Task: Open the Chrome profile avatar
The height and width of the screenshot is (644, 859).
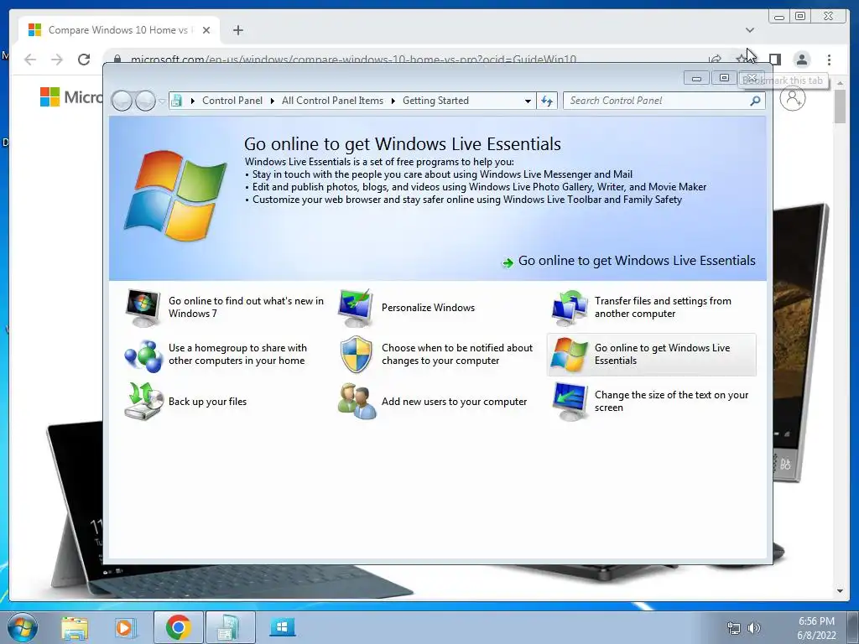Action: (801, 60)
